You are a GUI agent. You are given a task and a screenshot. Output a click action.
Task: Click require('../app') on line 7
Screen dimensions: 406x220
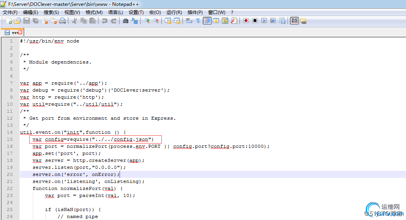click(77, 83)
